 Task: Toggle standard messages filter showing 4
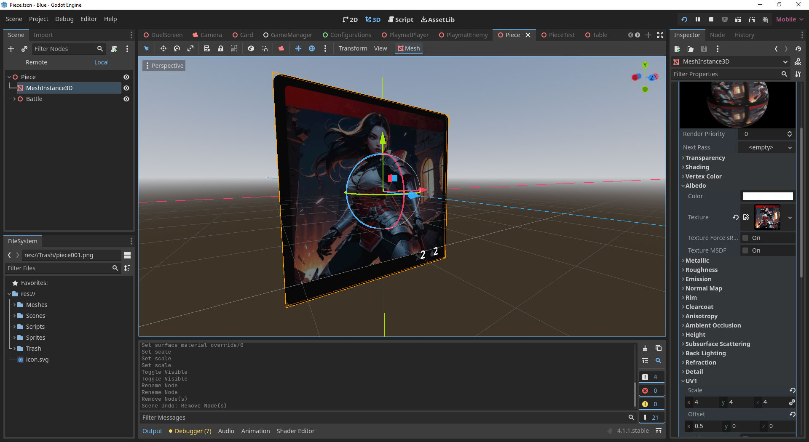click(651, 377)
